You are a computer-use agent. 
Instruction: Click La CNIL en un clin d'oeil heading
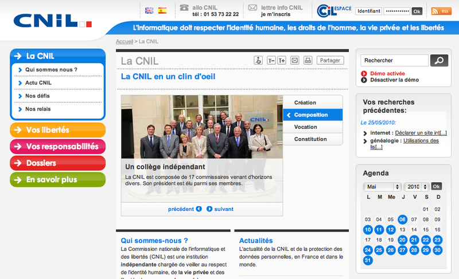[168, 77]
